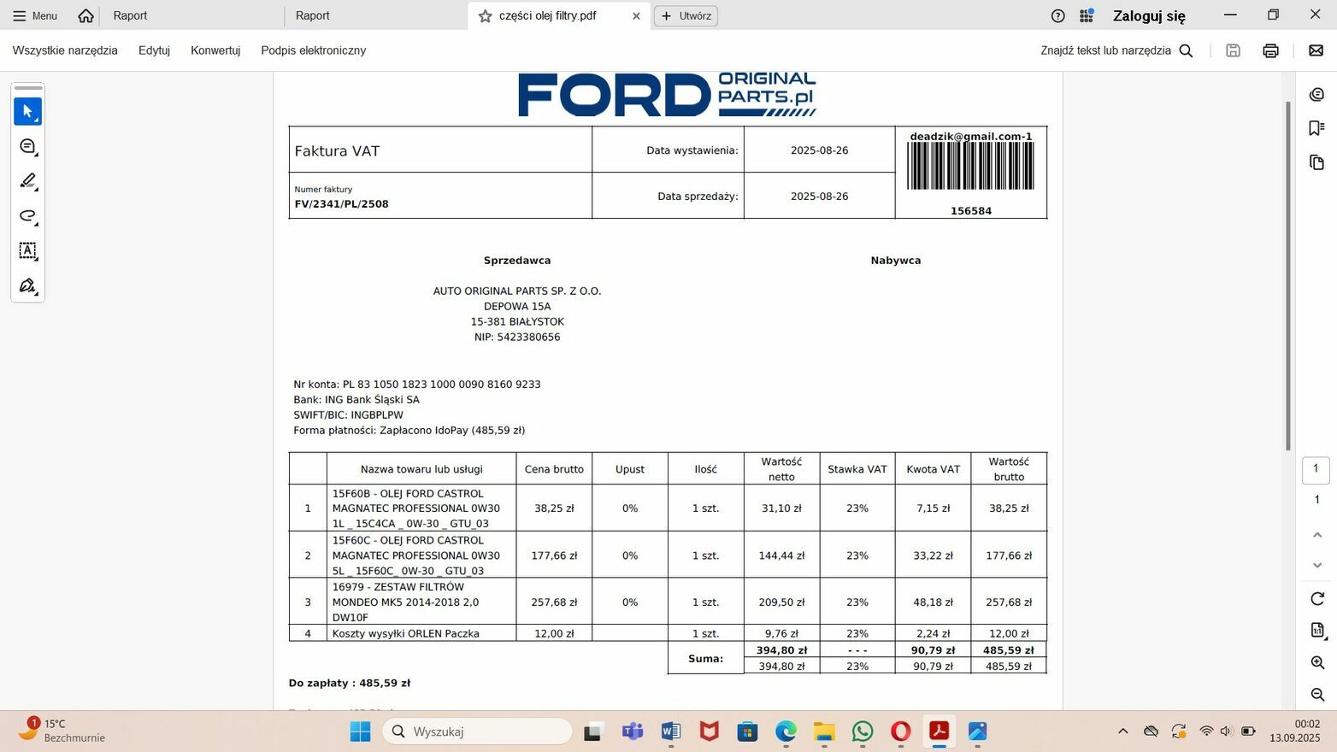Screen dimensions: 1337x752
Task: Open the volume speaker tray icon
Action: [x=1227, y=731]
